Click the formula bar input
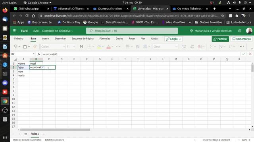 click(x=141, y=54)
